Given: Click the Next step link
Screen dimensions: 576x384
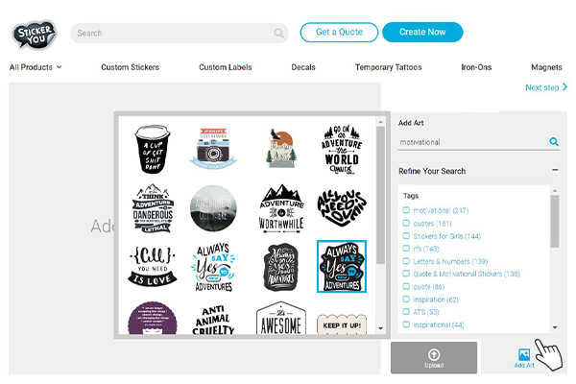Looking at the screenshot, I should tap(546, 87).
